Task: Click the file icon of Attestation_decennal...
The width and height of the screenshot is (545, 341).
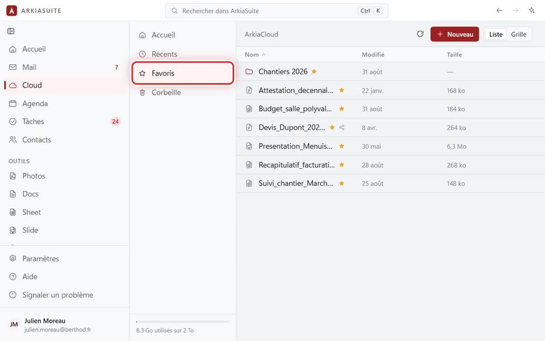Action: [249, 90]
